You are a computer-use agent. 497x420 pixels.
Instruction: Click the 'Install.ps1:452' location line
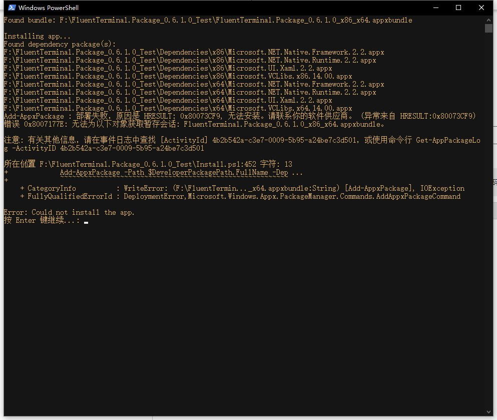pos(148,164)
